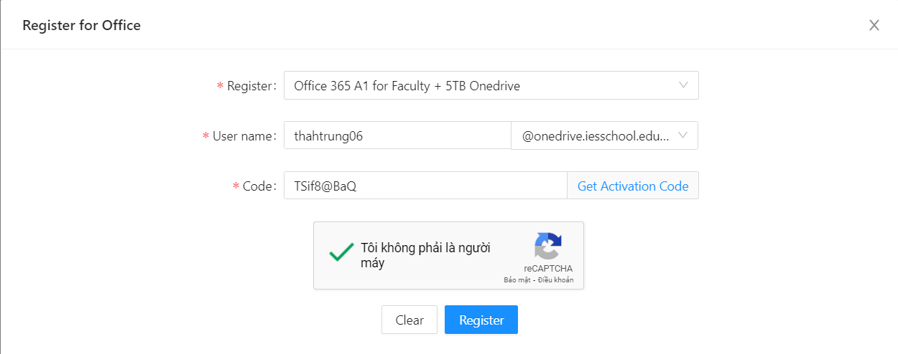Screen dimensions: 898x354
Task: Click the User name input field
Action: (397, 135)
